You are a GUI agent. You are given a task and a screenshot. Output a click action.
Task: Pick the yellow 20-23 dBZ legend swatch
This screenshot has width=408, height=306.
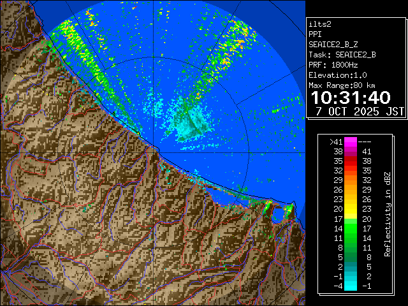point(351,208)
